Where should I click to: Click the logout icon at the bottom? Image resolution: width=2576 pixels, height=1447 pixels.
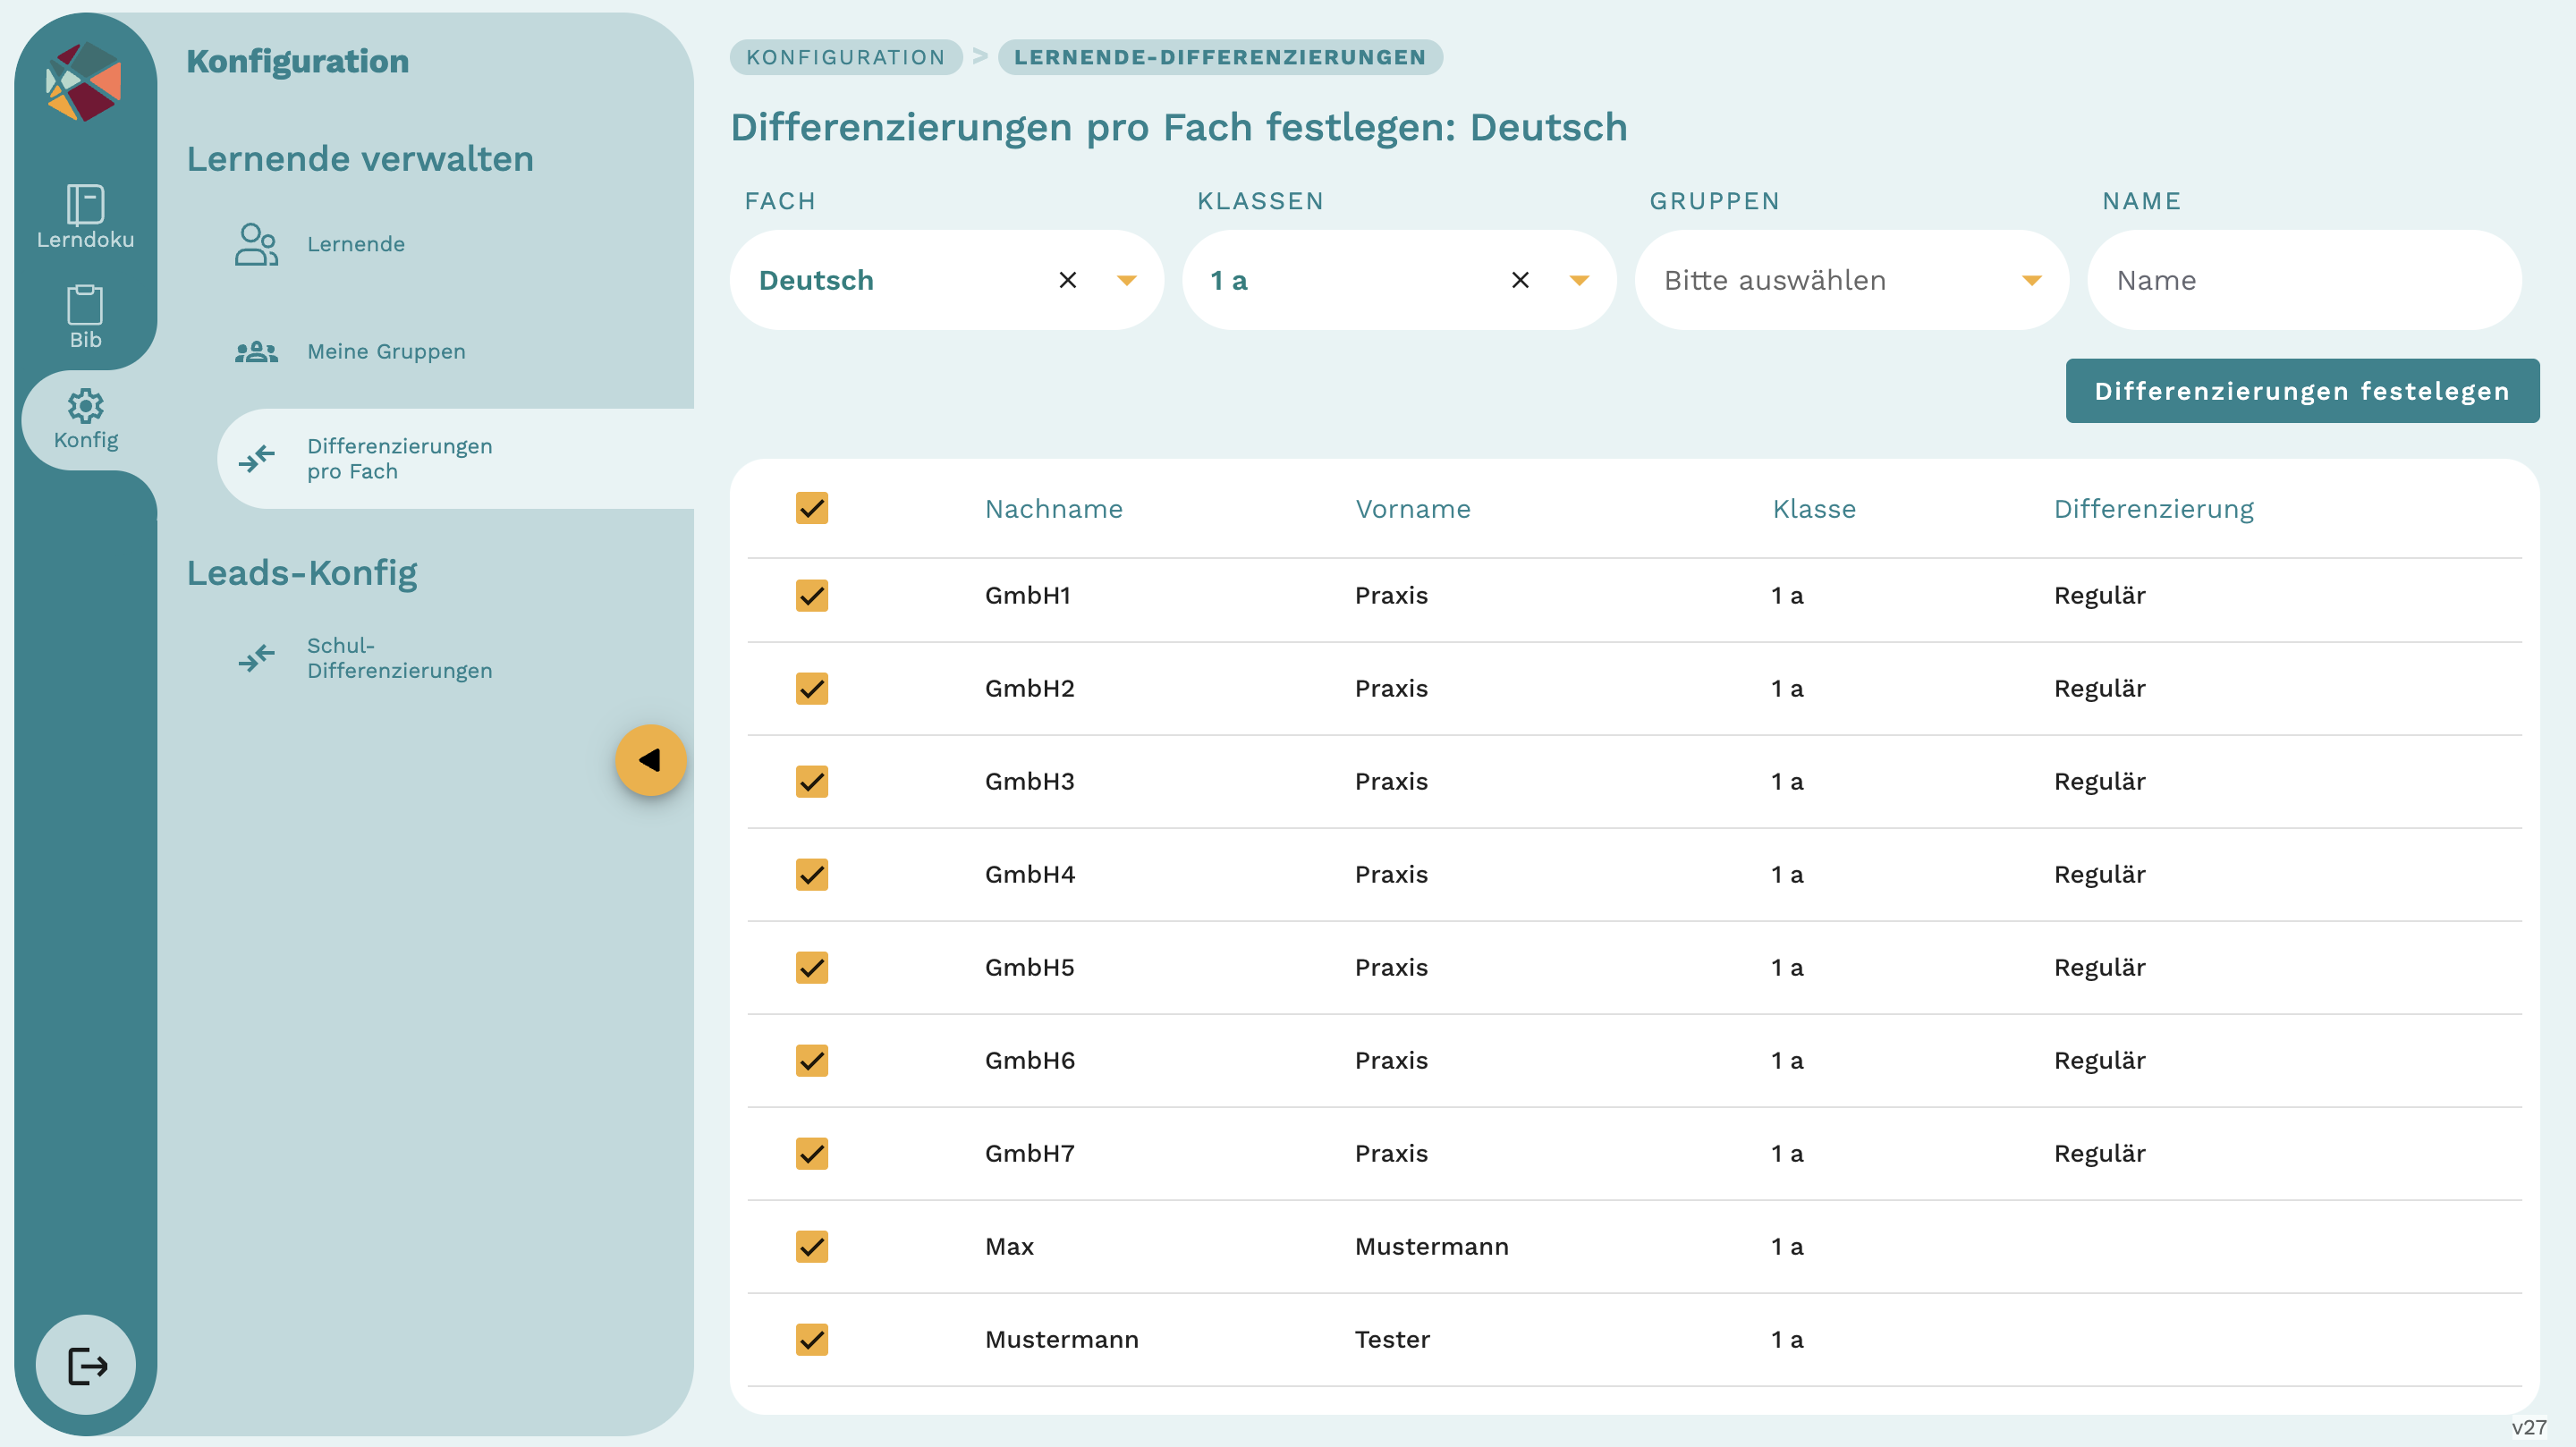[85, 1364]
